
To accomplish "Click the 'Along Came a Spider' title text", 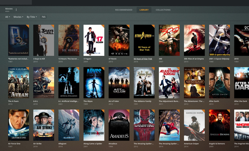I will 93,144.
